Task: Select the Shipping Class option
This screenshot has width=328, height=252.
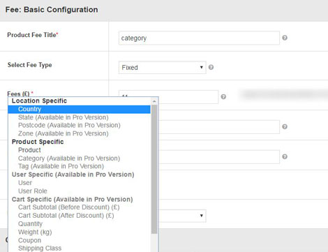Action: click(40, 249)
